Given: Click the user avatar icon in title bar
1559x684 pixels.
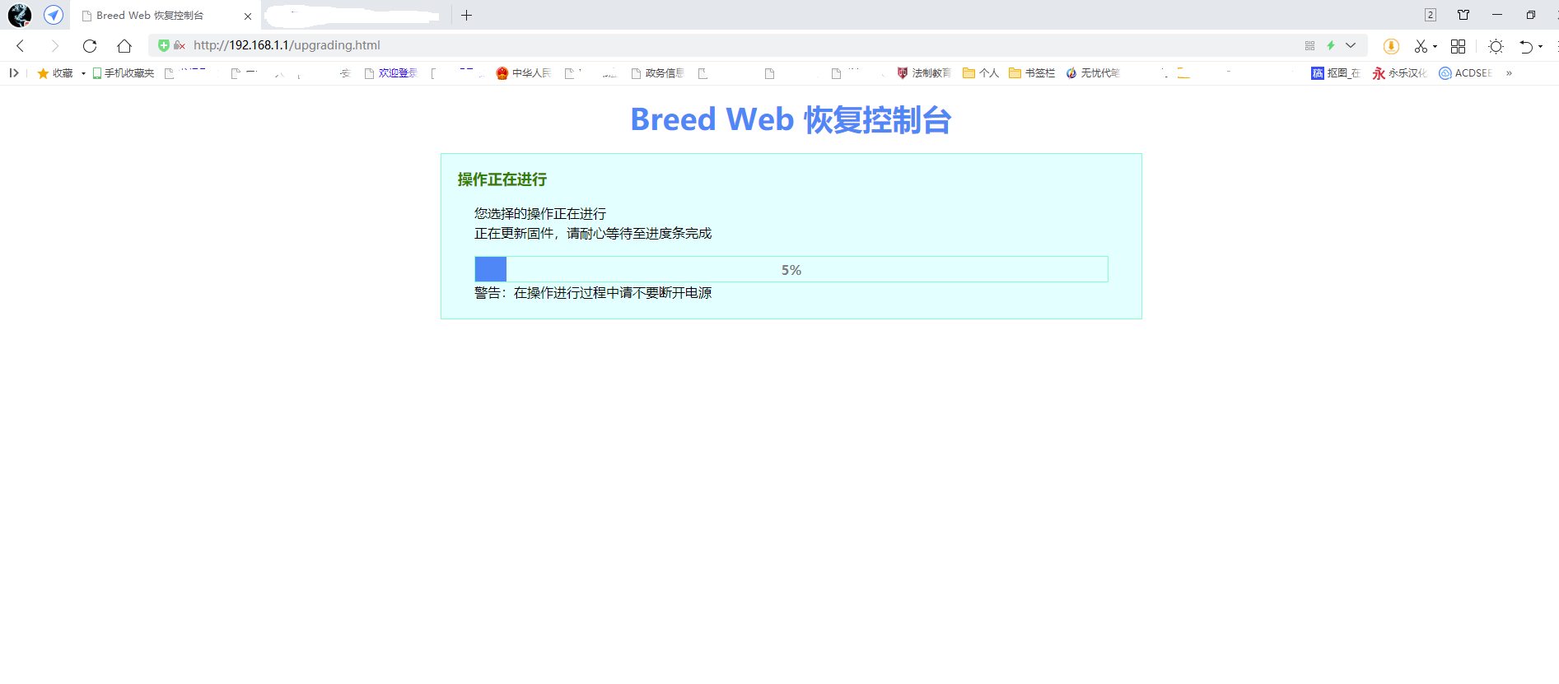Looking at the screenshot, I should pos(19,15).
